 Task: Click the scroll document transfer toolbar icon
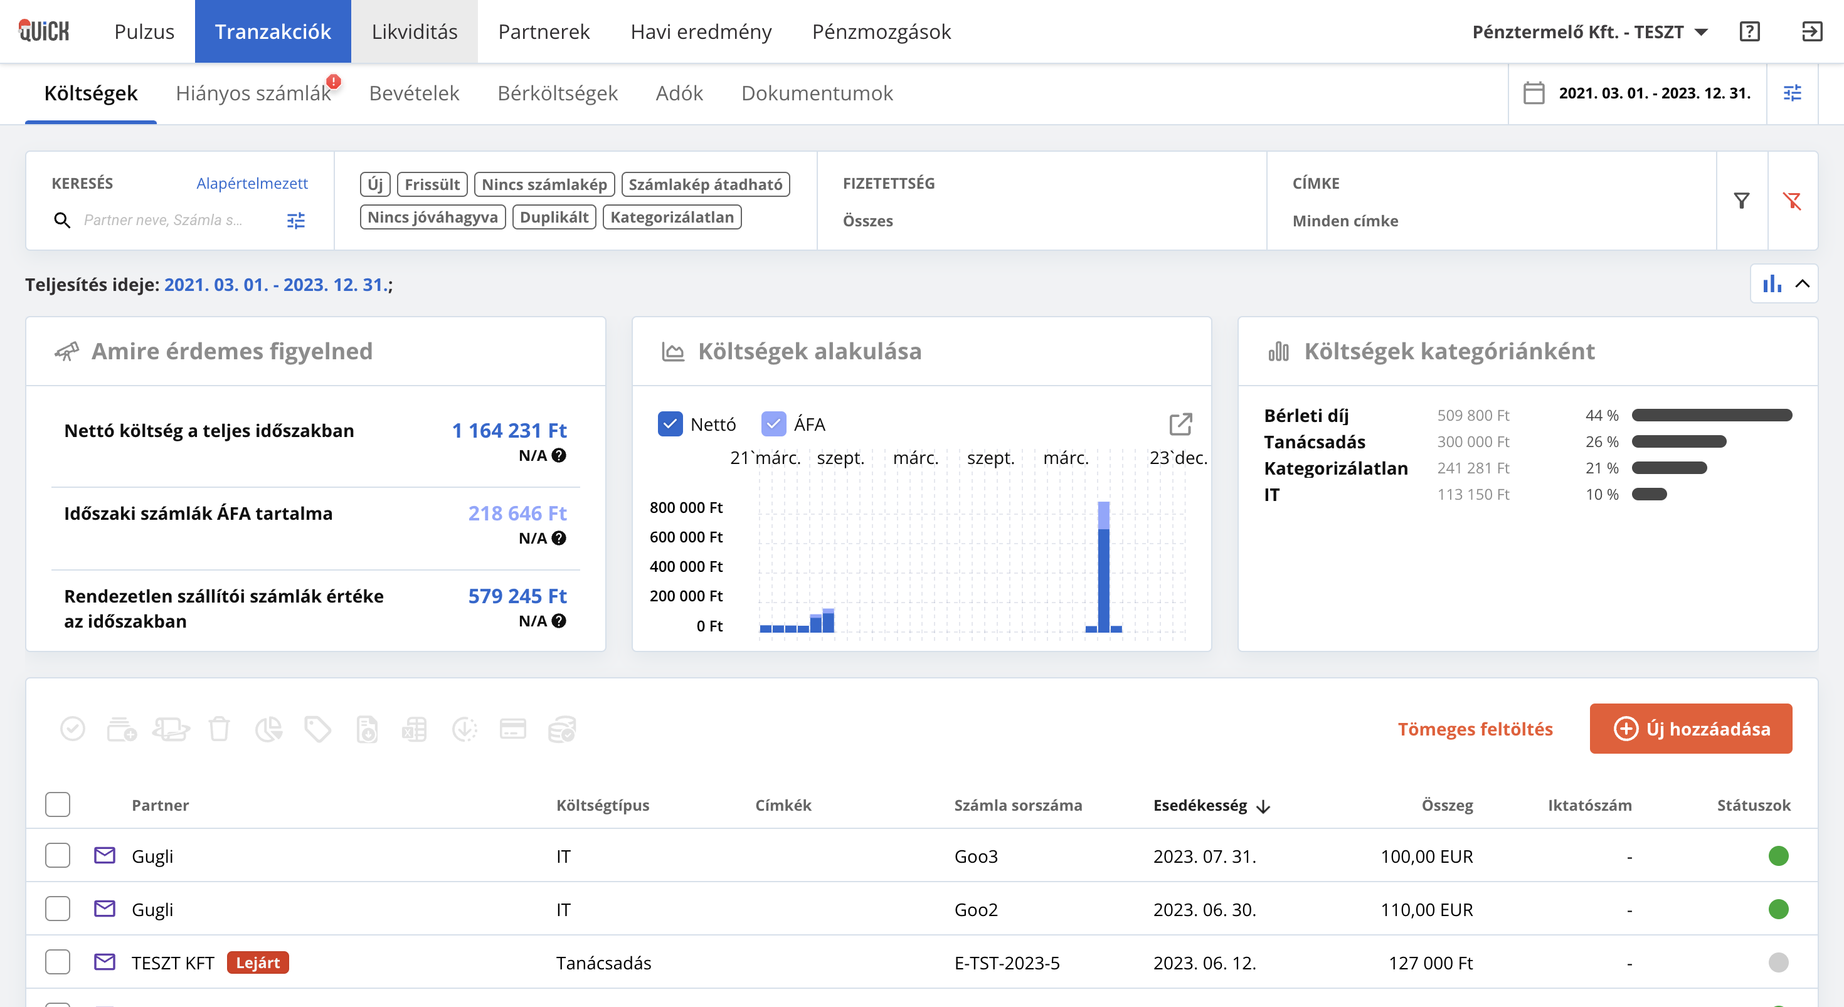coord(171,729)
